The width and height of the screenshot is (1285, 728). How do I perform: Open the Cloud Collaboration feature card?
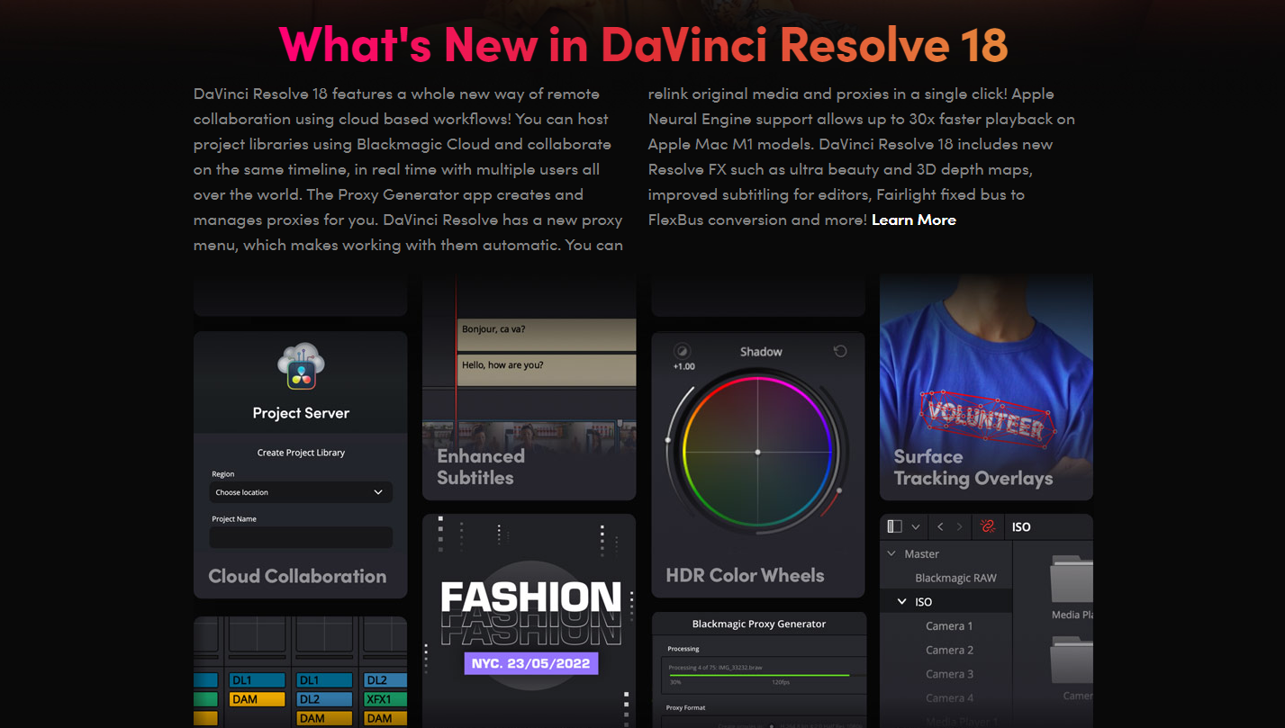(300, 465)
